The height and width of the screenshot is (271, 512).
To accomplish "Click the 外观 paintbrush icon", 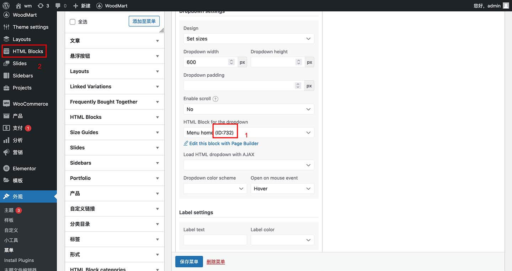I will 6,196.
